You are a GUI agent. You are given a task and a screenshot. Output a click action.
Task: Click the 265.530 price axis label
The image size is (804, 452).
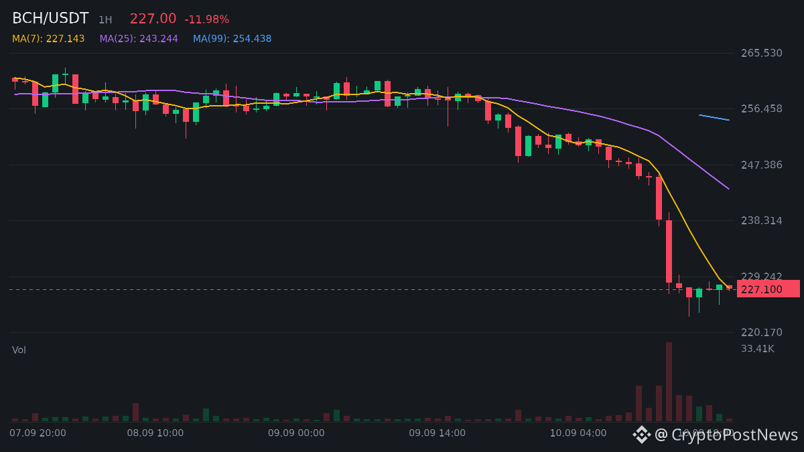point(762,53)
